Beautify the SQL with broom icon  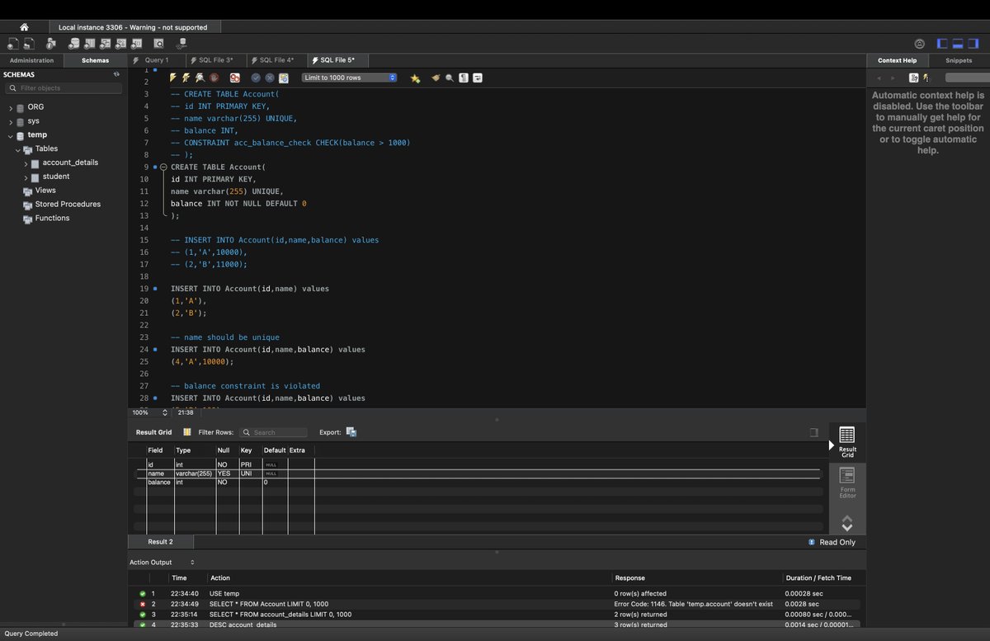pyautogui.click(x=436, y=78)
